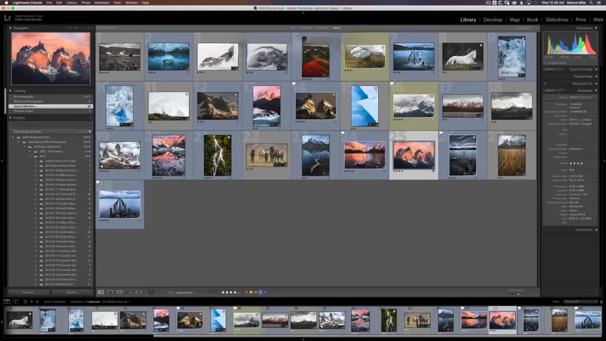Screen dimensions: 606x341
Task: Click the Export button
Action: click(x=73, y=292)
